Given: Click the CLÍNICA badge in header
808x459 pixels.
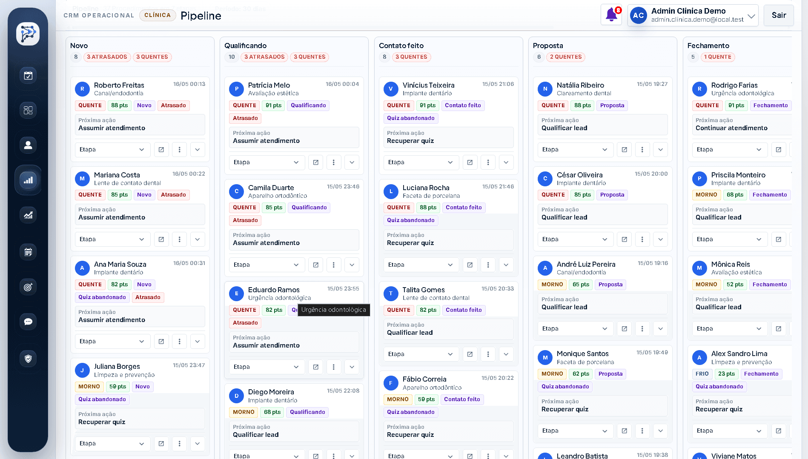Looking at the screenshot, I should click(158, 15).
